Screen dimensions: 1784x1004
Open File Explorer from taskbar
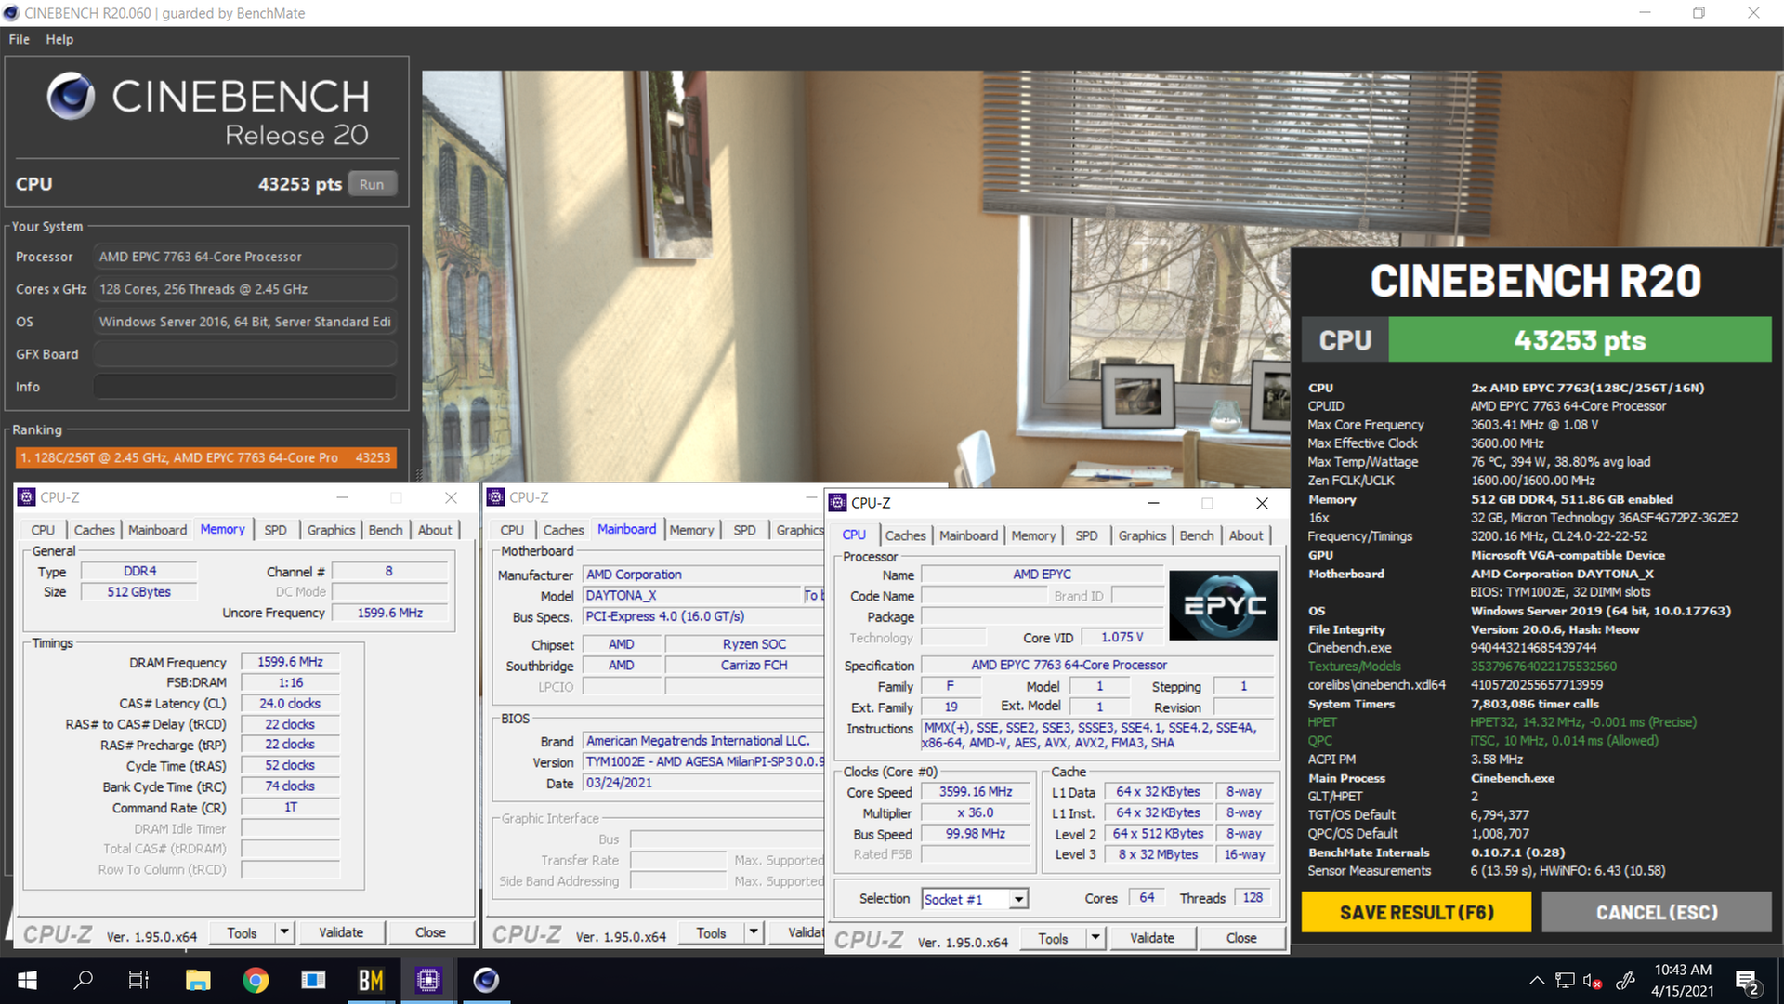[198, 980]
